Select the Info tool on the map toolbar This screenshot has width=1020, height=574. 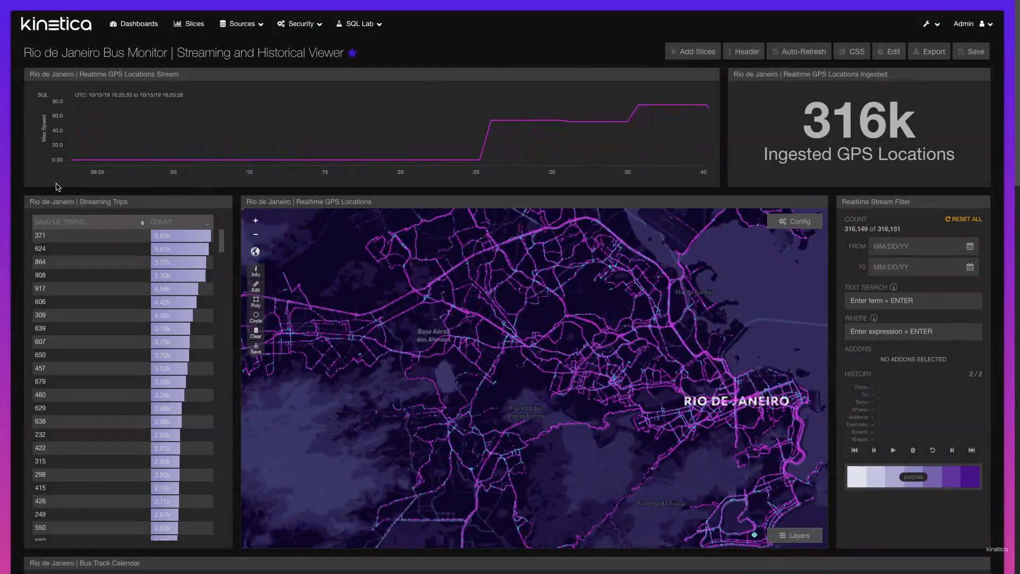point(256,271)
